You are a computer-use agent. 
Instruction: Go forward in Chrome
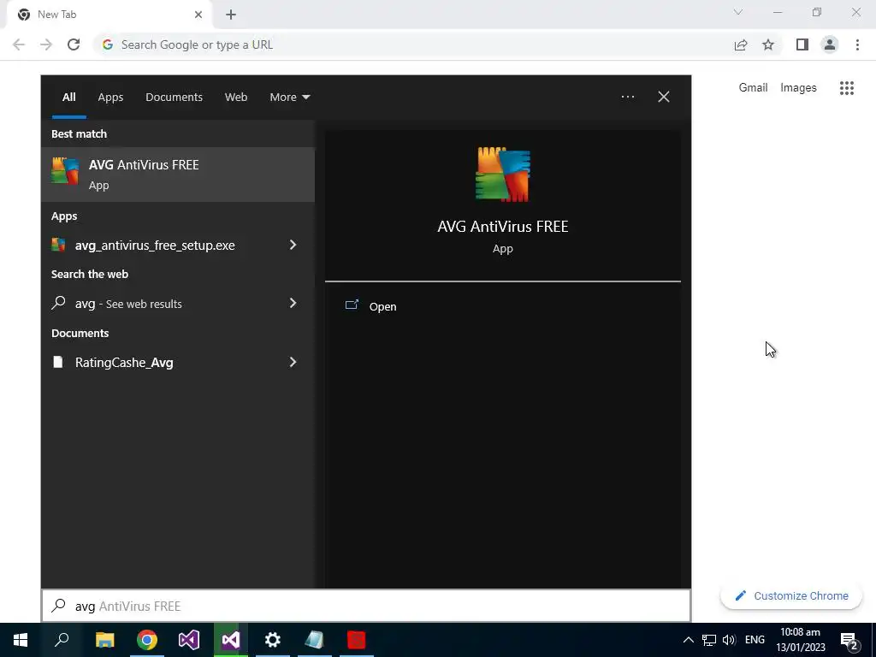[x=46, y=44]
